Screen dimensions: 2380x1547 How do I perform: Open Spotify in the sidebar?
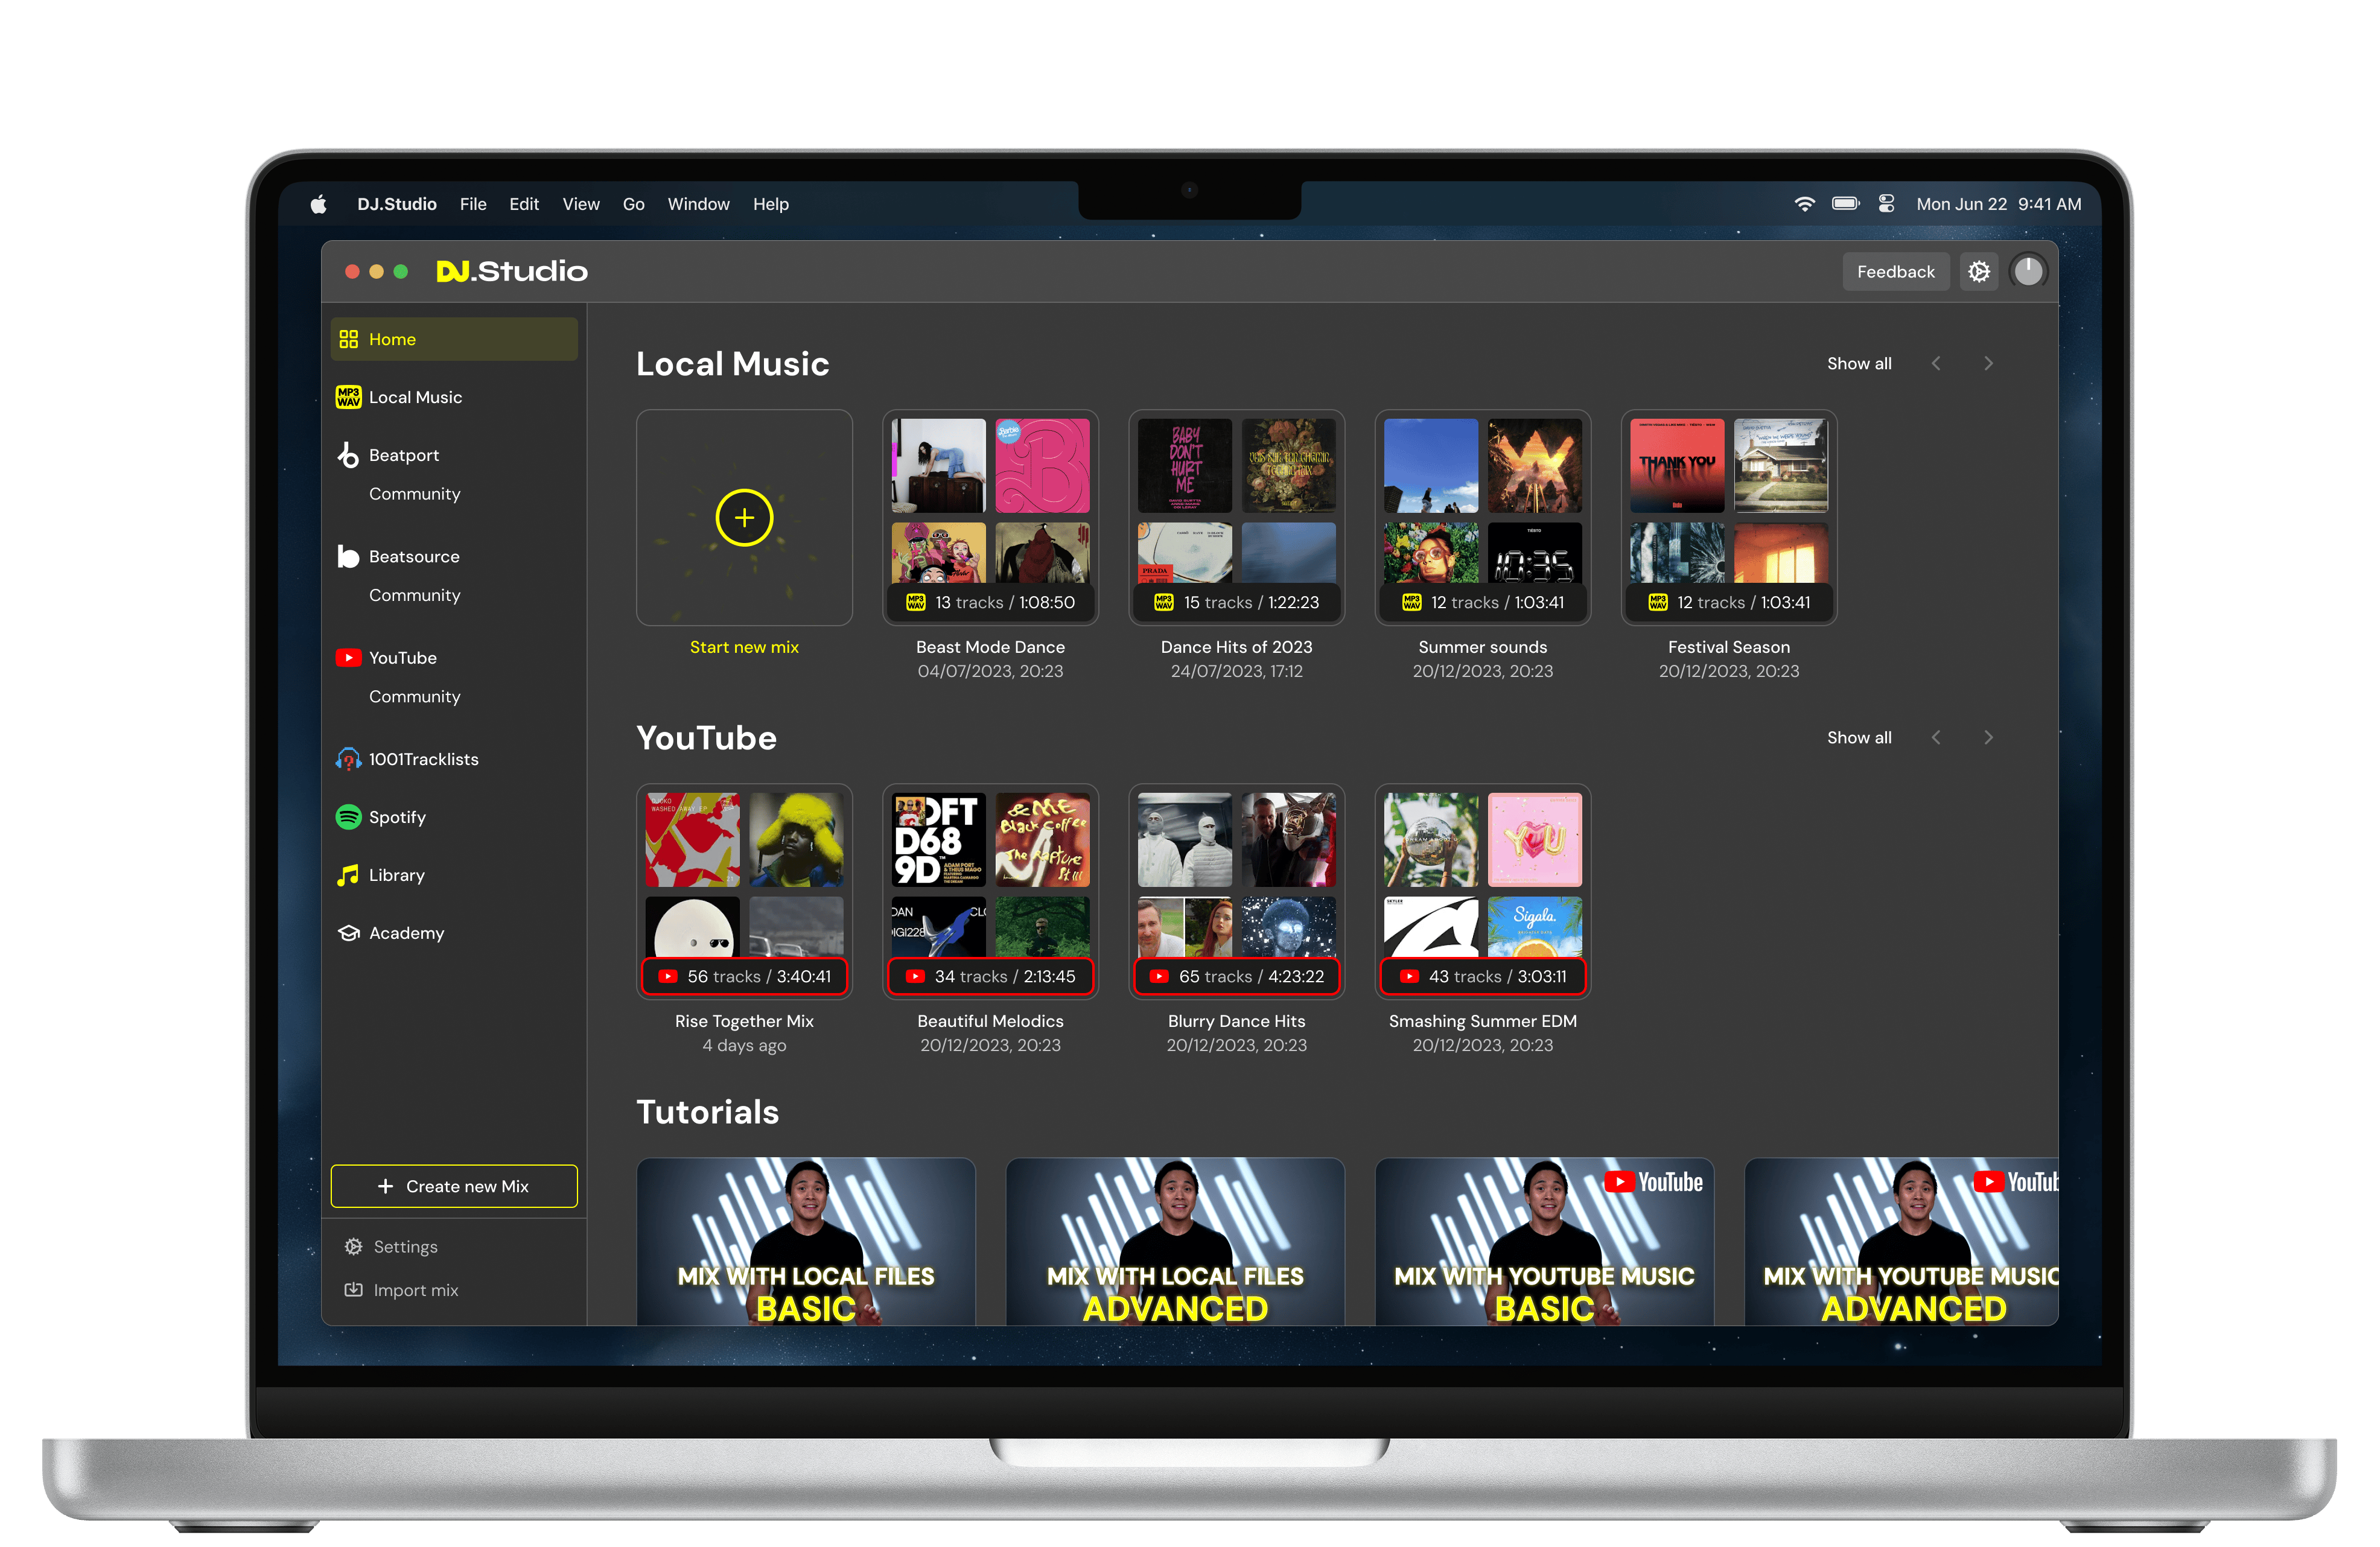click(x=454, y=817)
